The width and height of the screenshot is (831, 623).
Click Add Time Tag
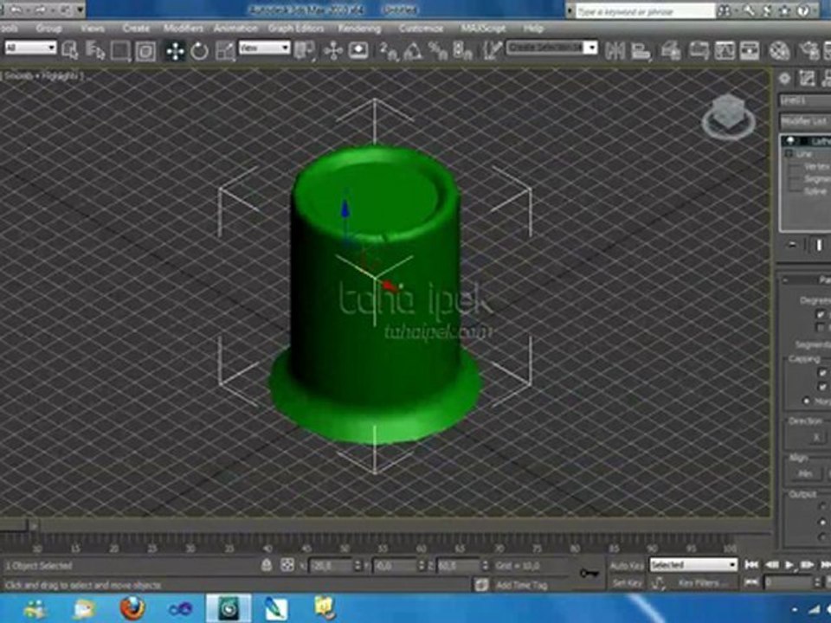point(521,585)
